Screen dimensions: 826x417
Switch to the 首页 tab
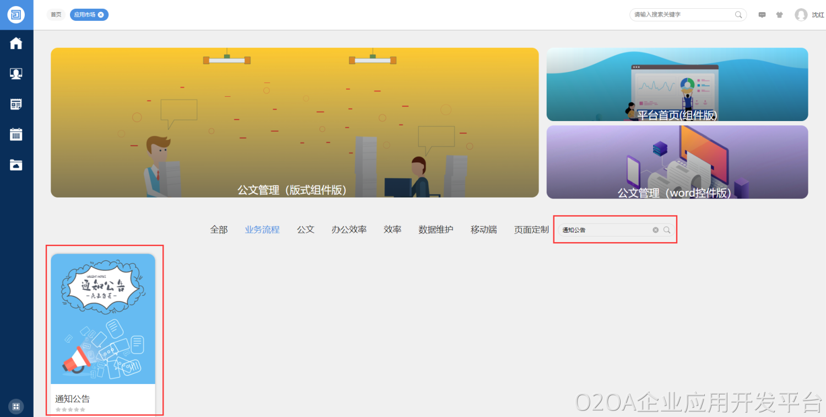[56, 15]
